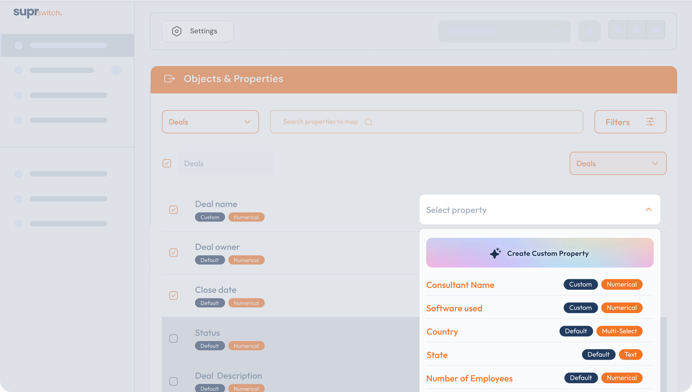Select Consultant Name from property list

tap(460, 285)
